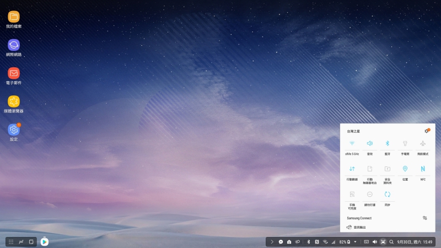Open Samsung Connect label in quick panel
The height and width of the screenshot is (248, 441).
(359, 218)
